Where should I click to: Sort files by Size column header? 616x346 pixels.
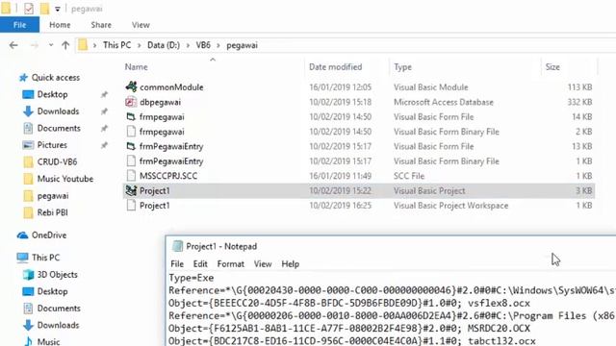pos(552,66)
